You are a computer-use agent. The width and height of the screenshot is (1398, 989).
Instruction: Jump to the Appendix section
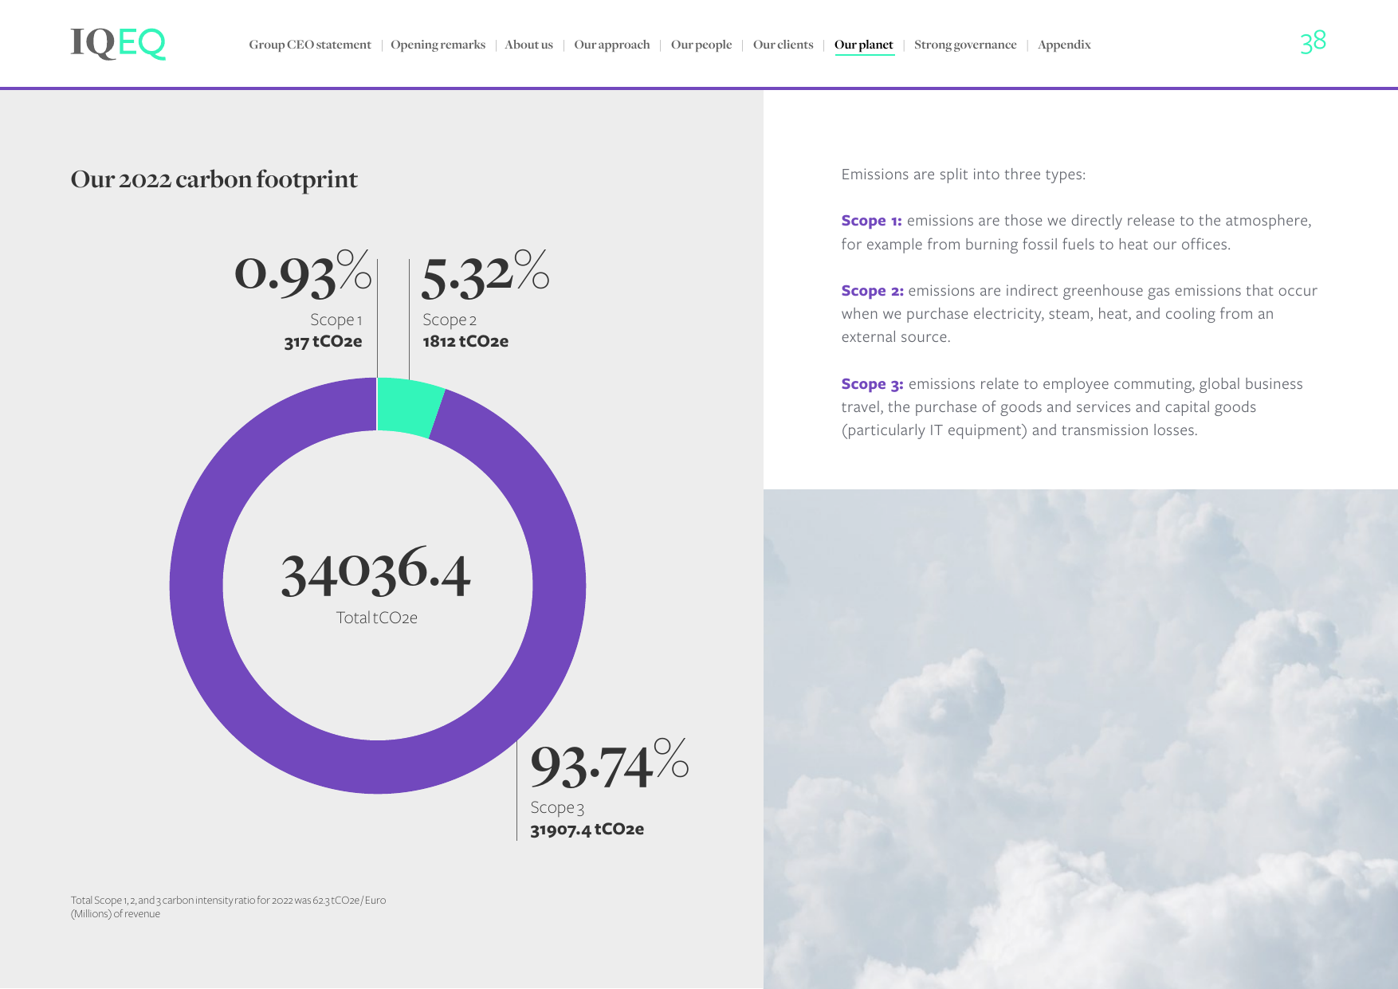pos(1064,45)
